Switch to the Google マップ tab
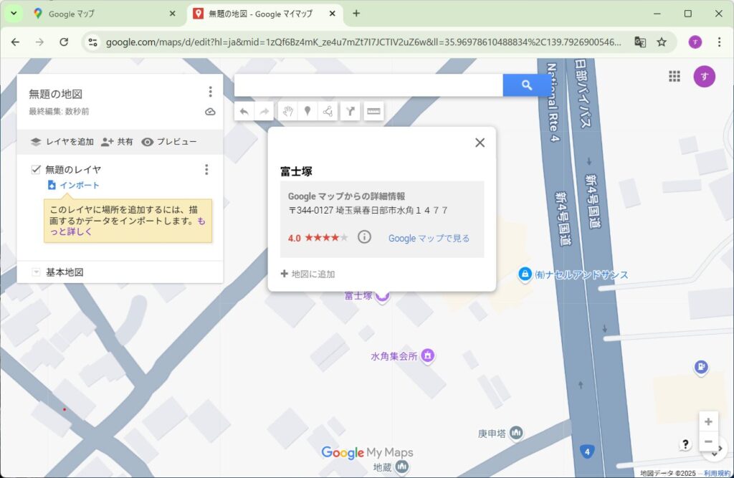Viewport: 734px width, 478px height. pyautogui.click(x=103, y=14)
